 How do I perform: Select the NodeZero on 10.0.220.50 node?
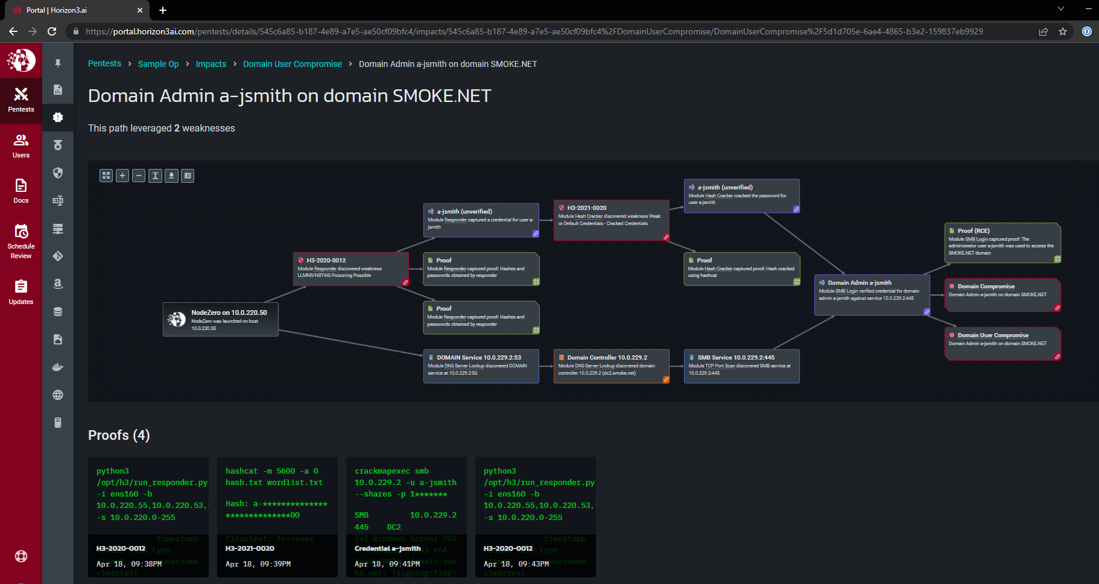click(x=221, y=320)
